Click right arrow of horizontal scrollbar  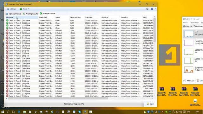(152, 98)
